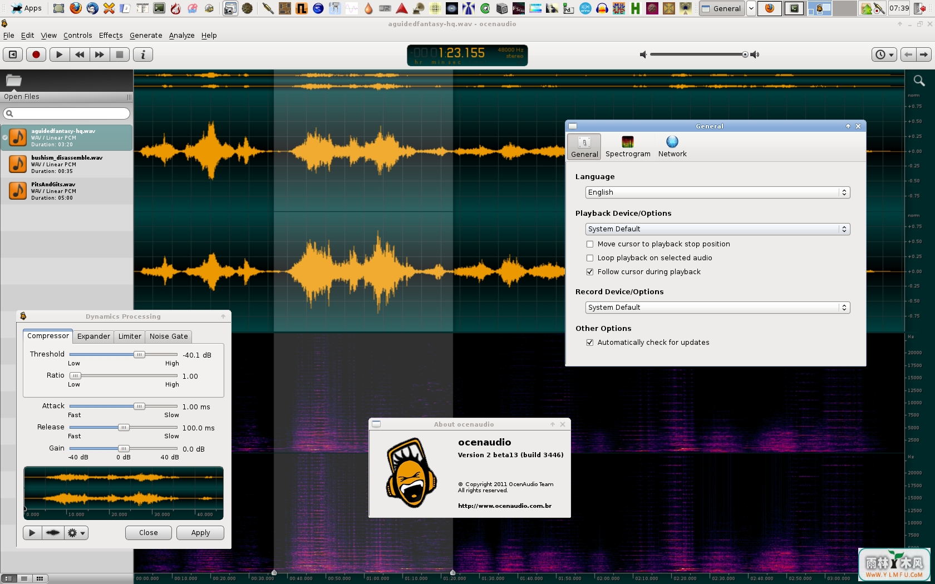The width and height of the screenshot is (935, 584).
Task: Open Spectrogram preferences tab
Action: (628, 147)
